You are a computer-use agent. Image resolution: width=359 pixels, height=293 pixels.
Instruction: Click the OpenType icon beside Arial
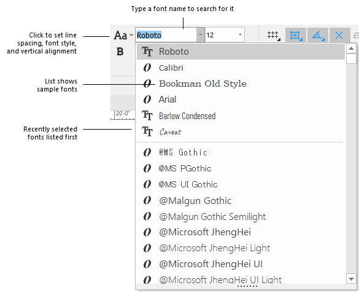click(147, 100)
